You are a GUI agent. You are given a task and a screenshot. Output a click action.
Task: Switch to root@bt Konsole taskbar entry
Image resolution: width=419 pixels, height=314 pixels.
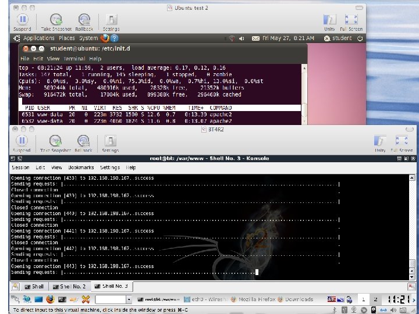coord(159,299)
